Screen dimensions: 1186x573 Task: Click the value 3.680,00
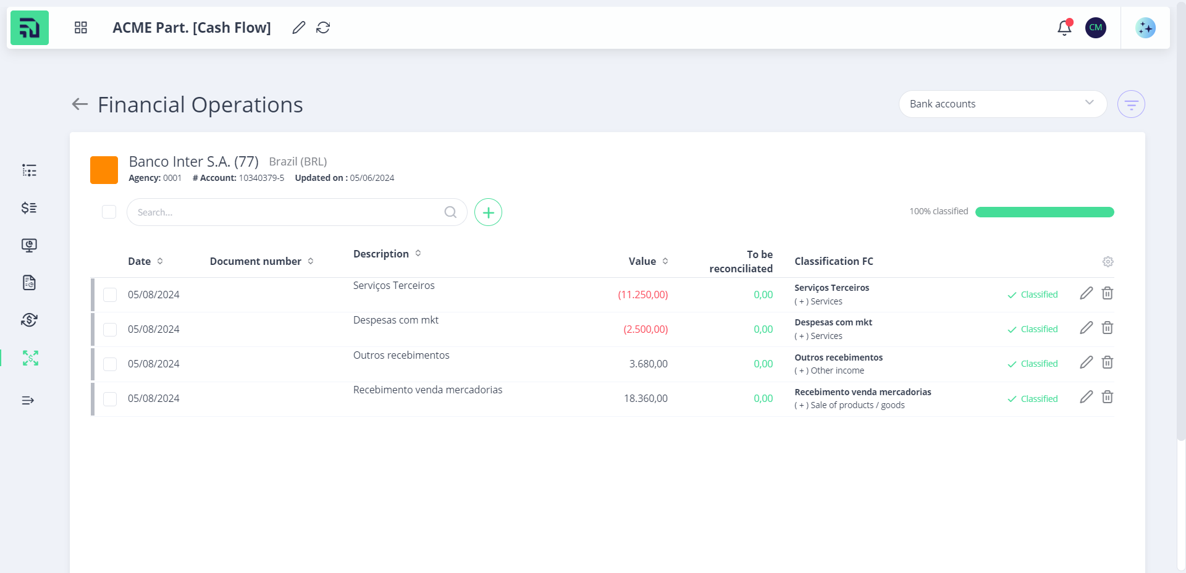[648, 364]
